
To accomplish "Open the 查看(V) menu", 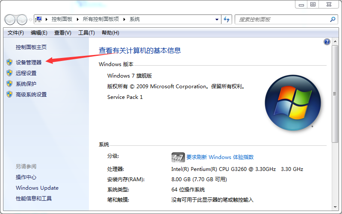I will coord(62,33).
